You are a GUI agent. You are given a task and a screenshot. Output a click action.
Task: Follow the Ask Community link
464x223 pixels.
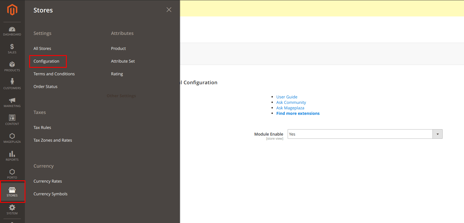click(x=291, y=102)
